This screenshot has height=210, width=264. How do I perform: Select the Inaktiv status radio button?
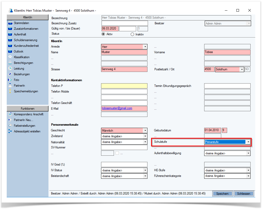[x=132, y=34]
